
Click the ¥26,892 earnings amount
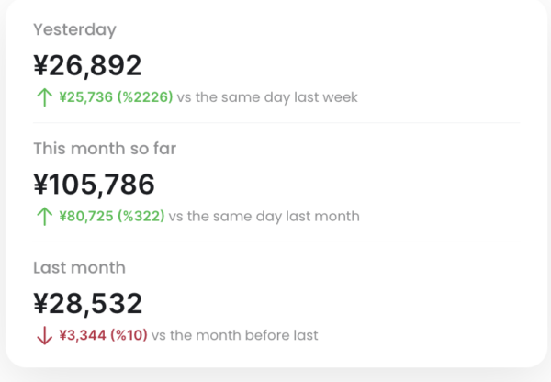(87, 65)
